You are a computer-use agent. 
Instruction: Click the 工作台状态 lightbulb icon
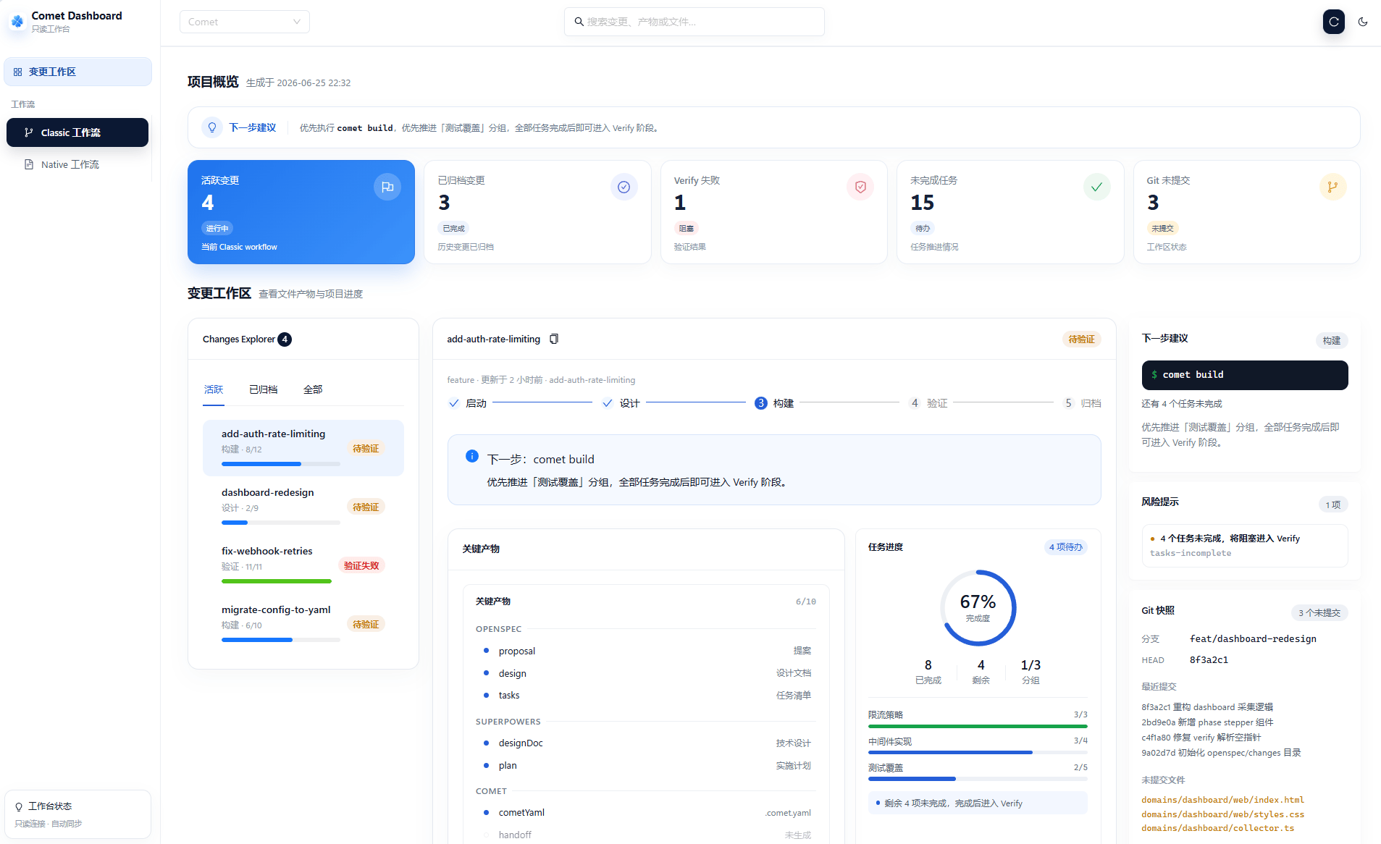click(x=19, y=806)
